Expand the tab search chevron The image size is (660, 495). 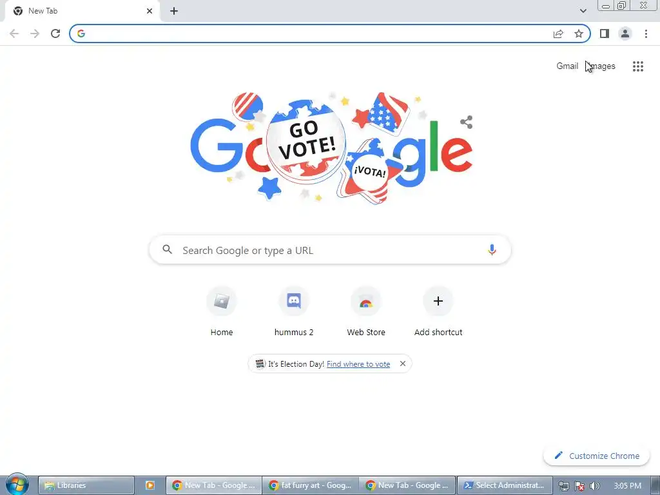[x=583, y=11]
